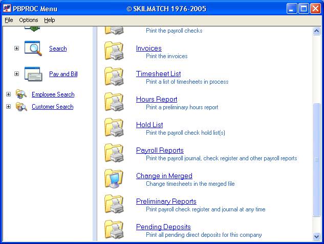The width and height of the screenshot is (324, 244).
Task: Click the Timesheet List printer folder icon
Action: click(x=114, y=77)
